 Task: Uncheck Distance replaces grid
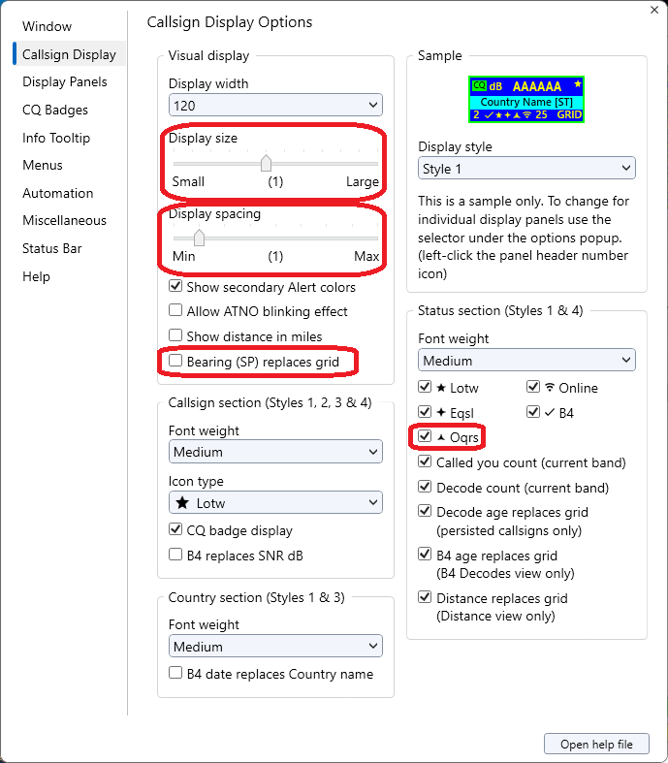point(425,597)
